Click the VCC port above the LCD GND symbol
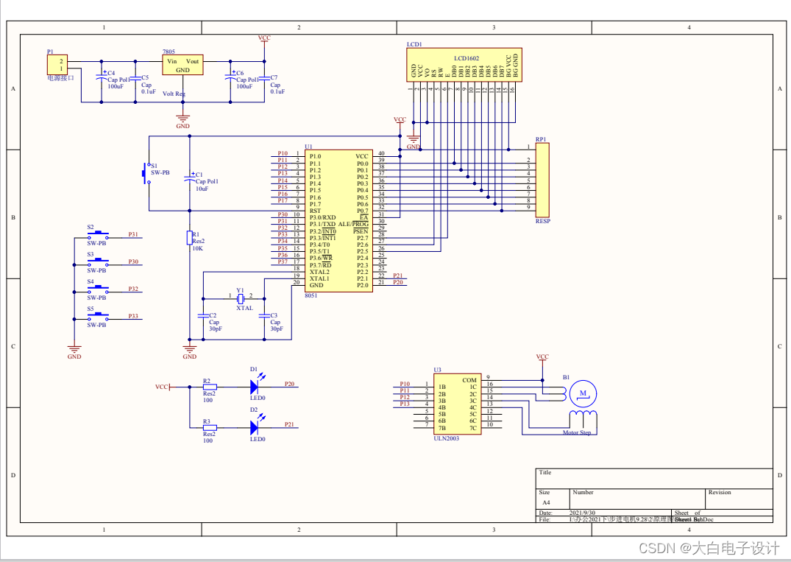This screenshot has height=562, width=791. click(x=400, y=122)
